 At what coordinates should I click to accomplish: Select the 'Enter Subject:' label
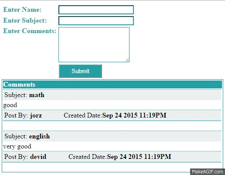pyautogui.click(x=25, y=20)
